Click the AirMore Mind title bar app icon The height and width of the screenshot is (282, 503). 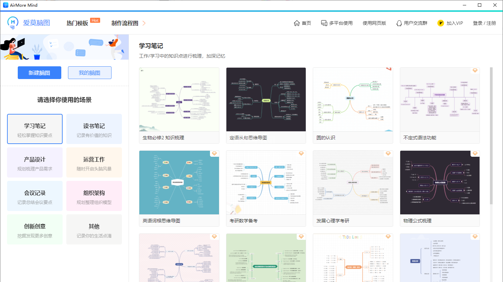pos(6,5)
